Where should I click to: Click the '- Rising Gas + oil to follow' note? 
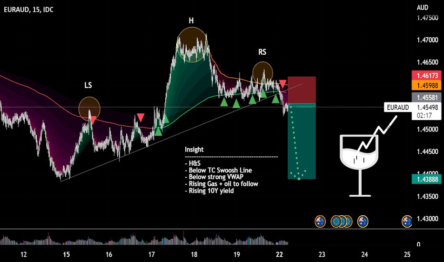coord(222,184)
